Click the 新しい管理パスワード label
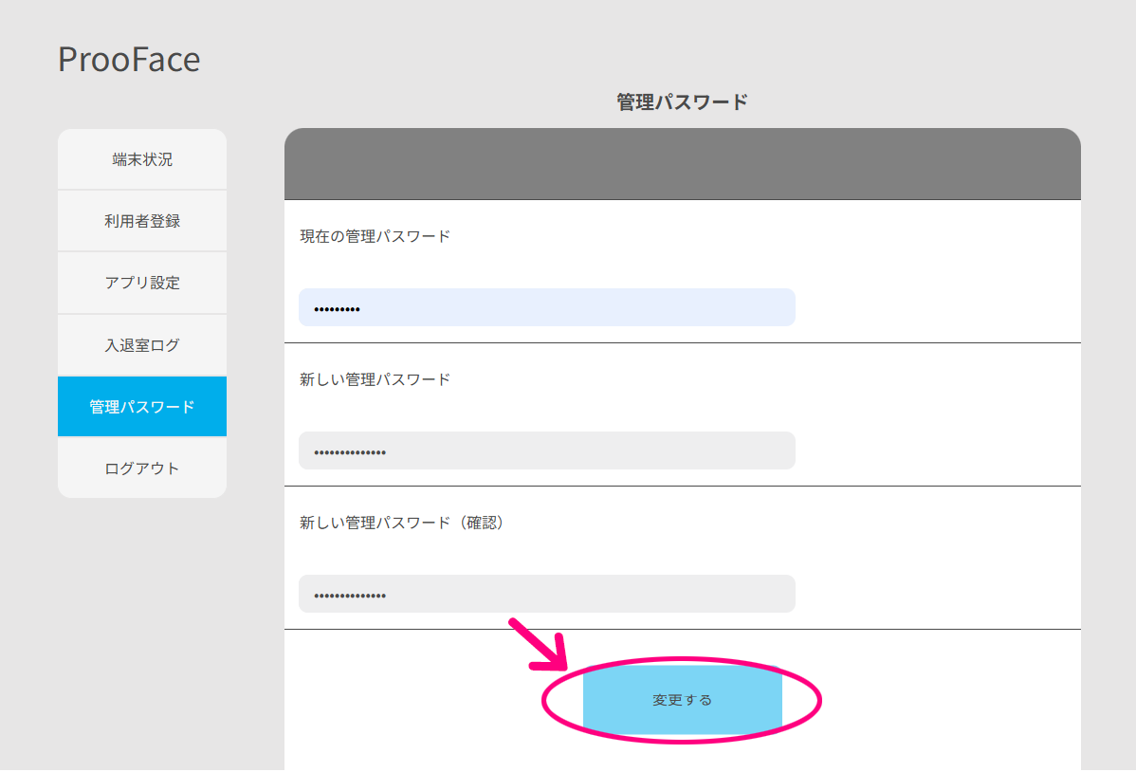The height and width of the screenshot is (772, 1136). click(376, 380)
